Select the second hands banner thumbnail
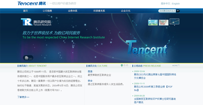 coord(164,22)
